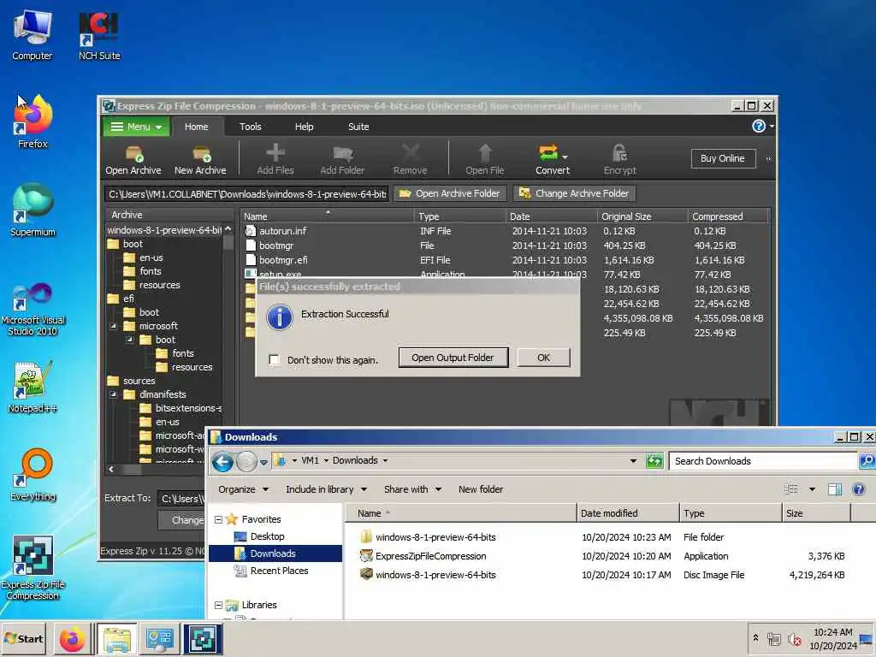Image resolution: width=876 pixels, height=657 pixels.
Task: Collapse Libraries in navigation pane
Action: (x=218, y=605)
